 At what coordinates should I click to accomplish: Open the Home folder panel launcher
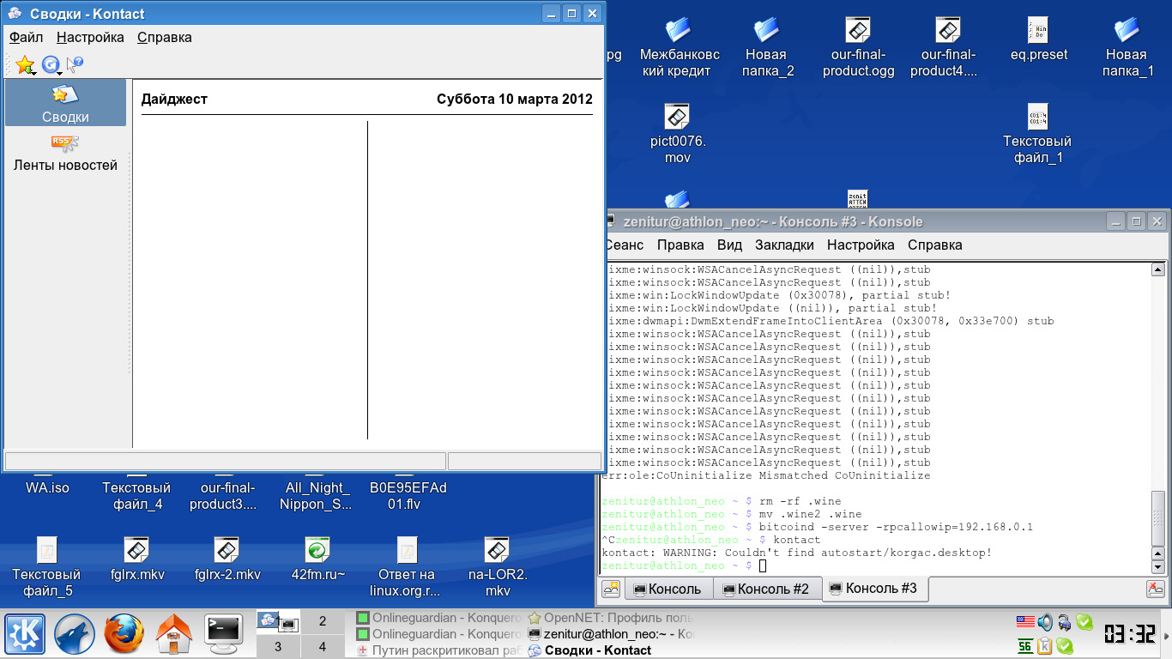click(174, 635)
